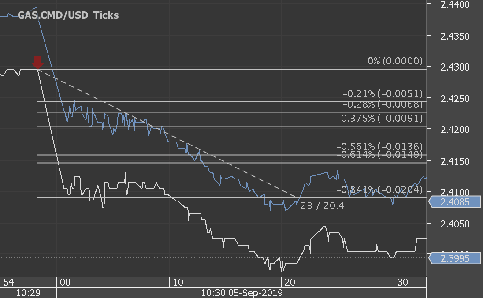483x298 pixels.
Task: Select the 2.4085 price tag
Action: pyautogui.click(x=455, y=202)
